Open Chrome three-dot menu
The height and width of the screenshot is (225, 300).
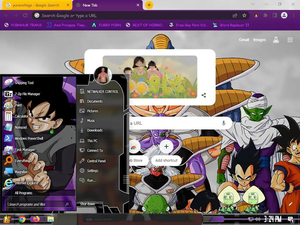coord(294,15)
